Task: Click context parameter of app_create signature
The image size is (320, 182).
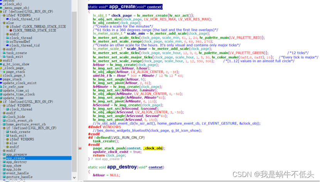Action: tap(154, 7)
